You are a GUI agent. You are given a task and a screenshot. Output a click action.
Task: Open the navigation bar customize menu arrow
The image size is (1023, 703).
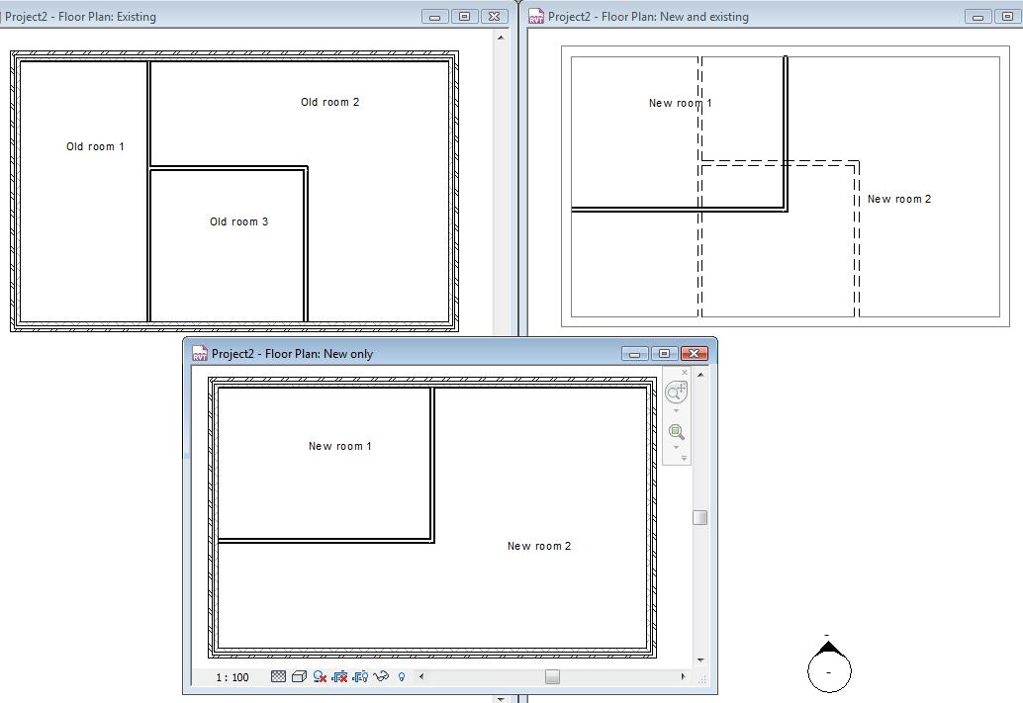[x=684, y=459]
